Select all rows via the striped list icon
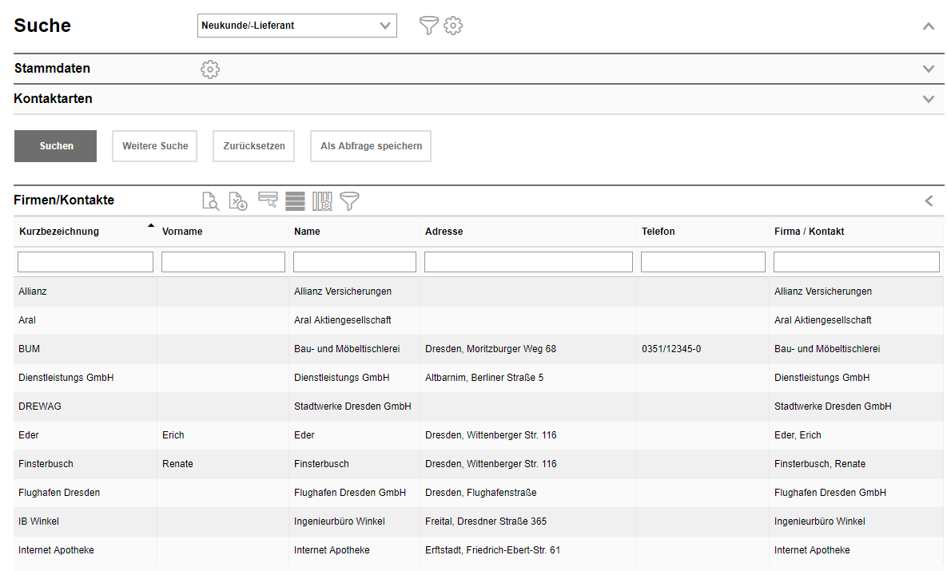This screenshot has height=571, width=947. [295, 201]
